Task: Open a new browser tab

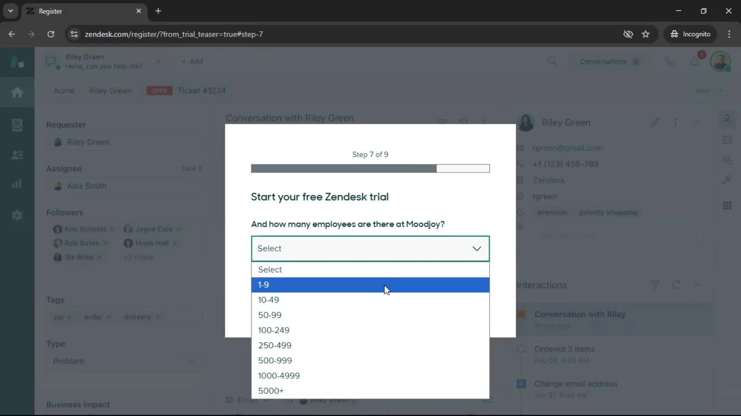Action: tap(158, 11)
